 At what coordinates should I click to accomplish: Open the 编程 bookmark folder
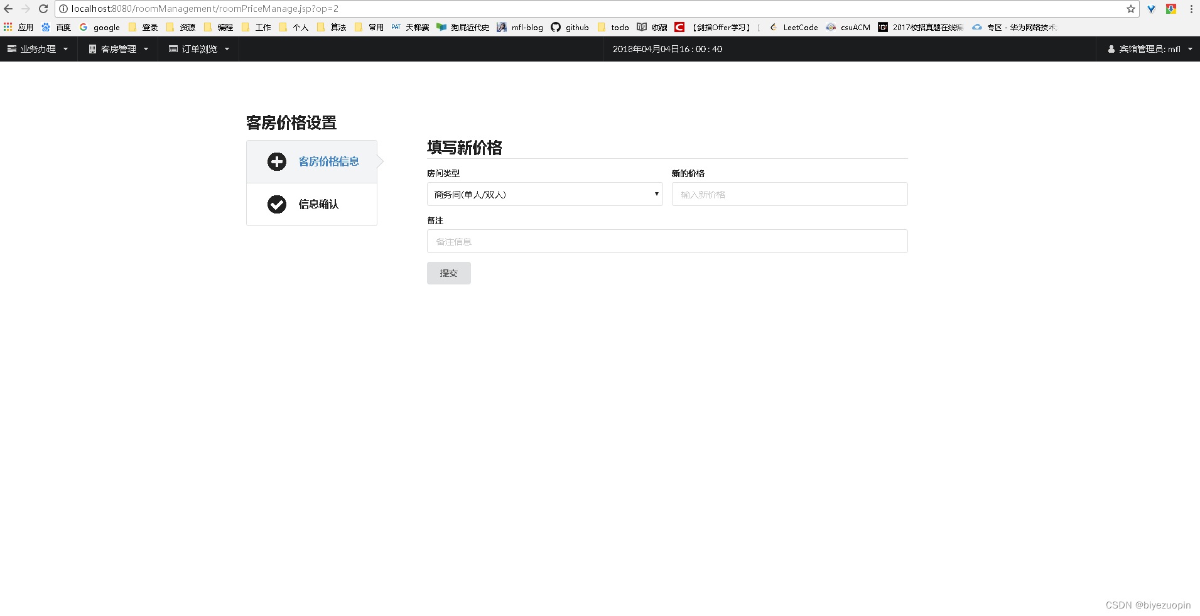[219, 27]
